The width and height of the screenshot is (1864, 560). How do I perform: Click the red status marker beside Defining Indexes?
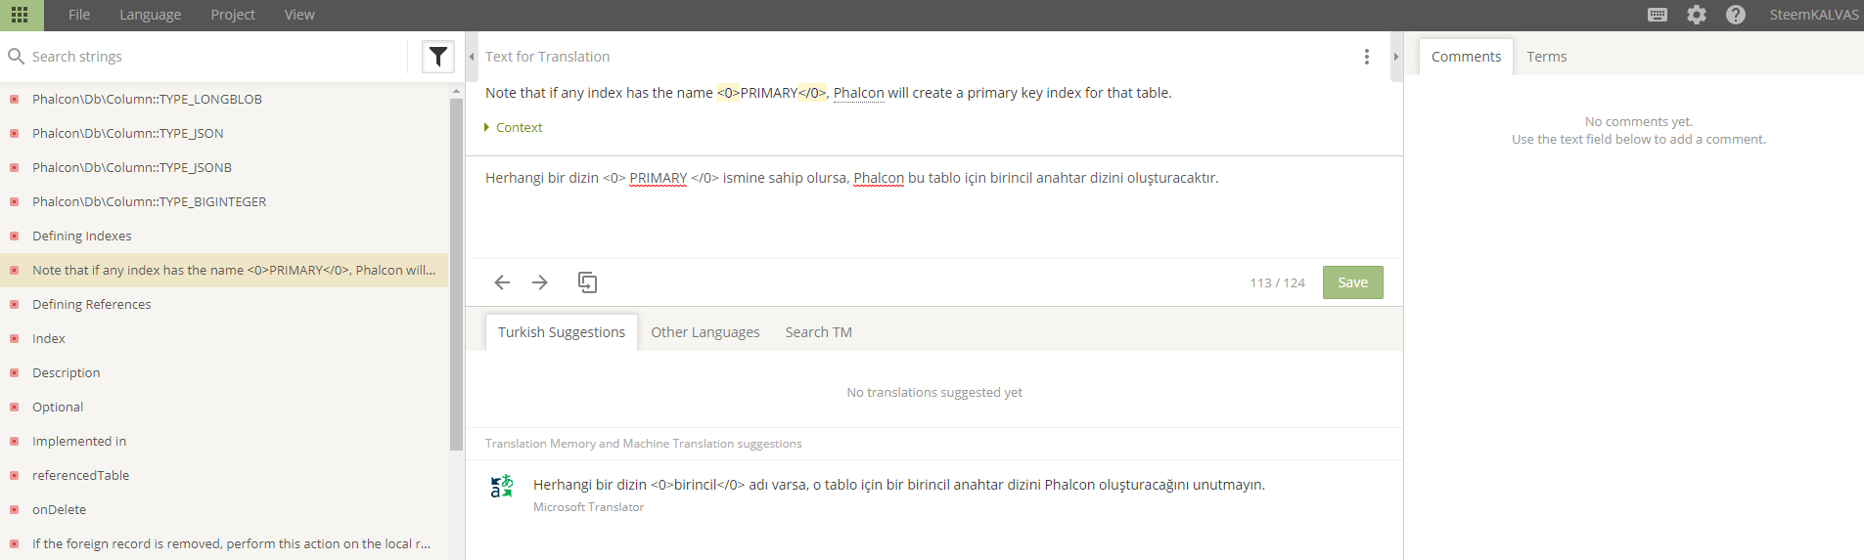pyautogui.click(x=14, y=236)
